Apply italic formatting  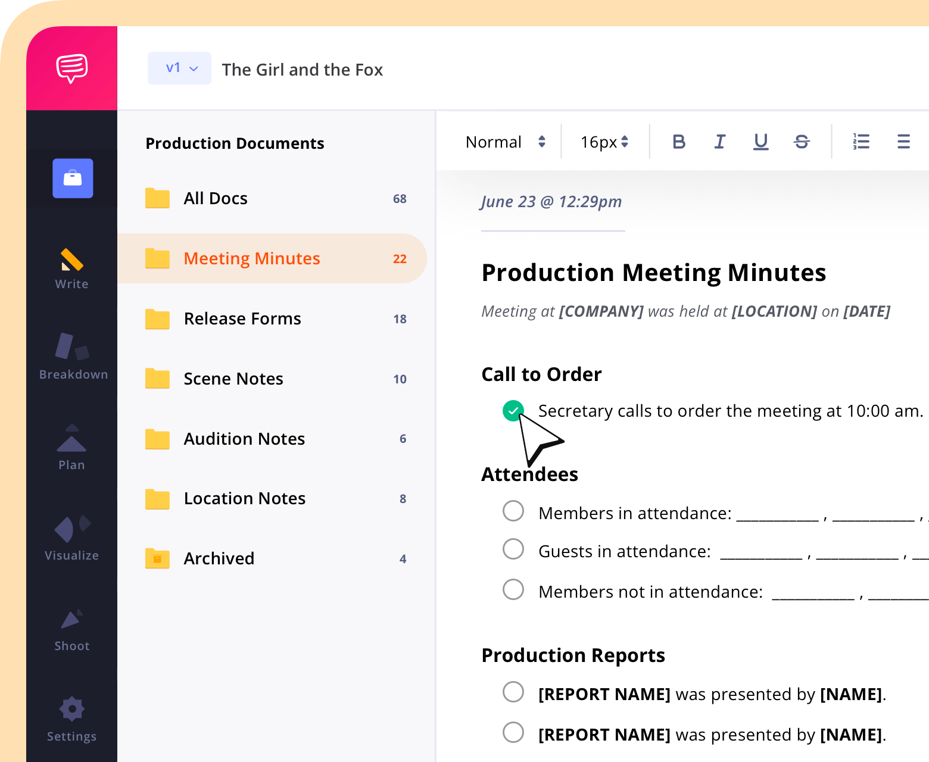point(719,142)
